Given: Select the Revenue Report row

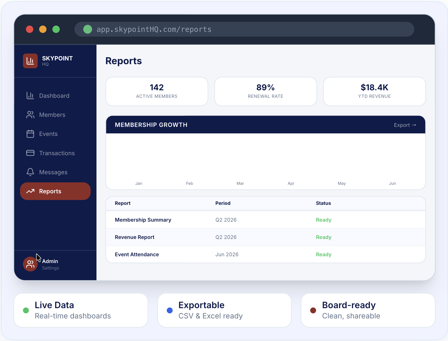Looking at the screenshot, I should pyautogui.click(x=266, y=237).
